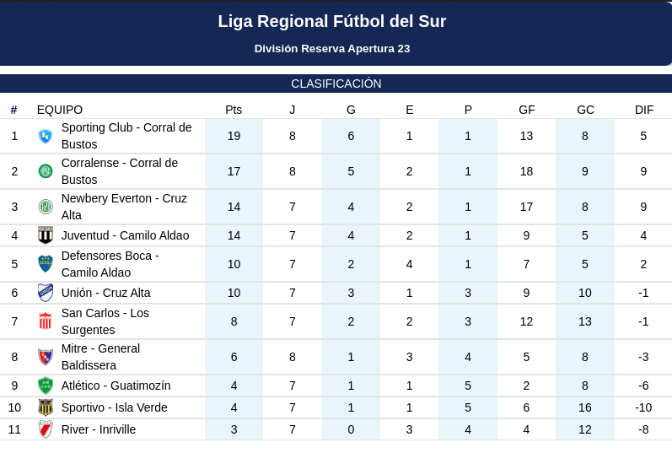The width and height of the screenshot is (672, 453).
Task: Click the Corralense green crest icon
Action: [x=46, y=171]
